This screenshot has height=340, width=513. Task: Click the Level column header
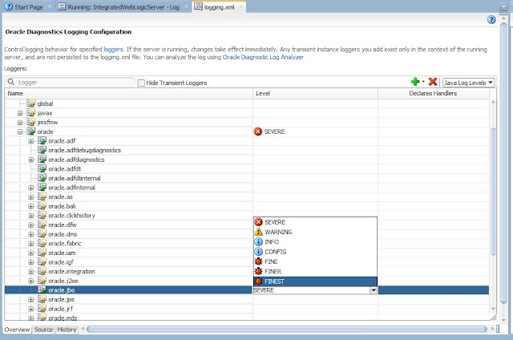pyautogui.click(x=315, y=93)
